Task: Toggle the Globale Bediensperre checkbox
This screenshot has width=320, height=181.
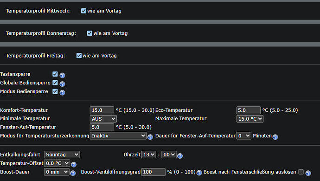Action: (x=55, y=83)
